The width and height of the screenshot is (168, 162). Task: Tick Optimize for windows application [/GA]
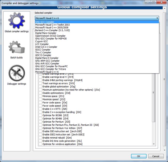[x=40, y=144]
